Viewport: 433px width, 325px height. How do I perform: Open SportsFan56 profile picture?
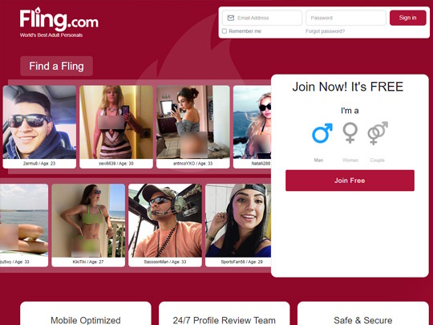[238, 221]
